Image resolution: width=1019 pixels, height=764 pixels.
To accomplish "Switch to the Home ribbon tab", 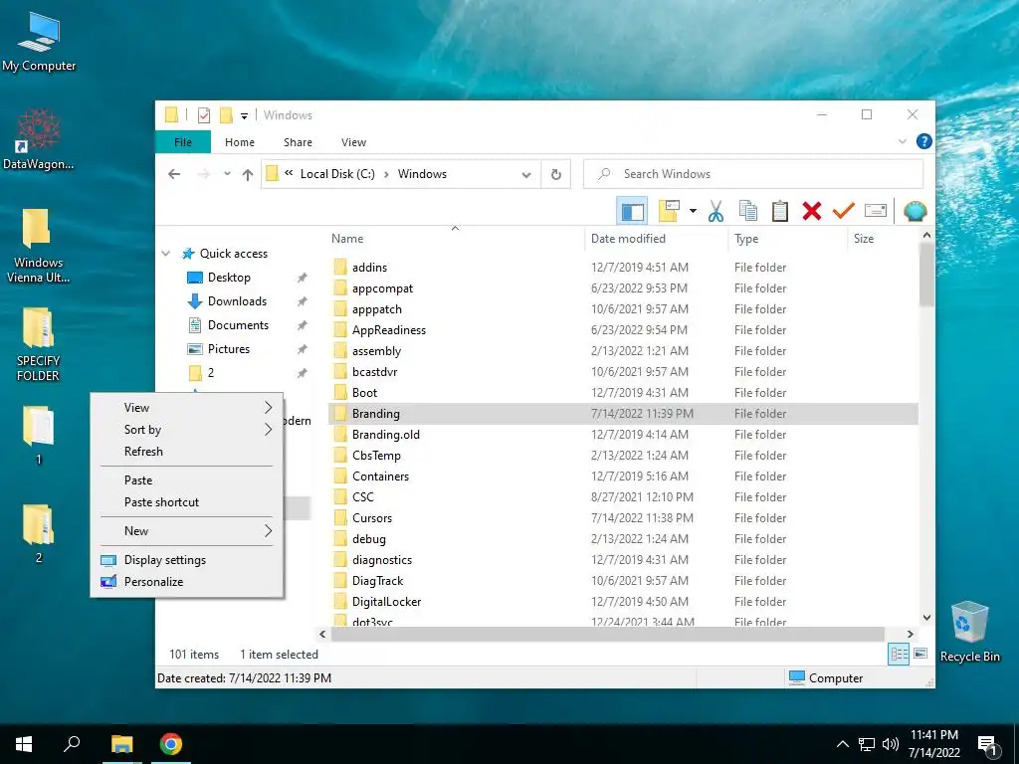I will click(240, 141).
